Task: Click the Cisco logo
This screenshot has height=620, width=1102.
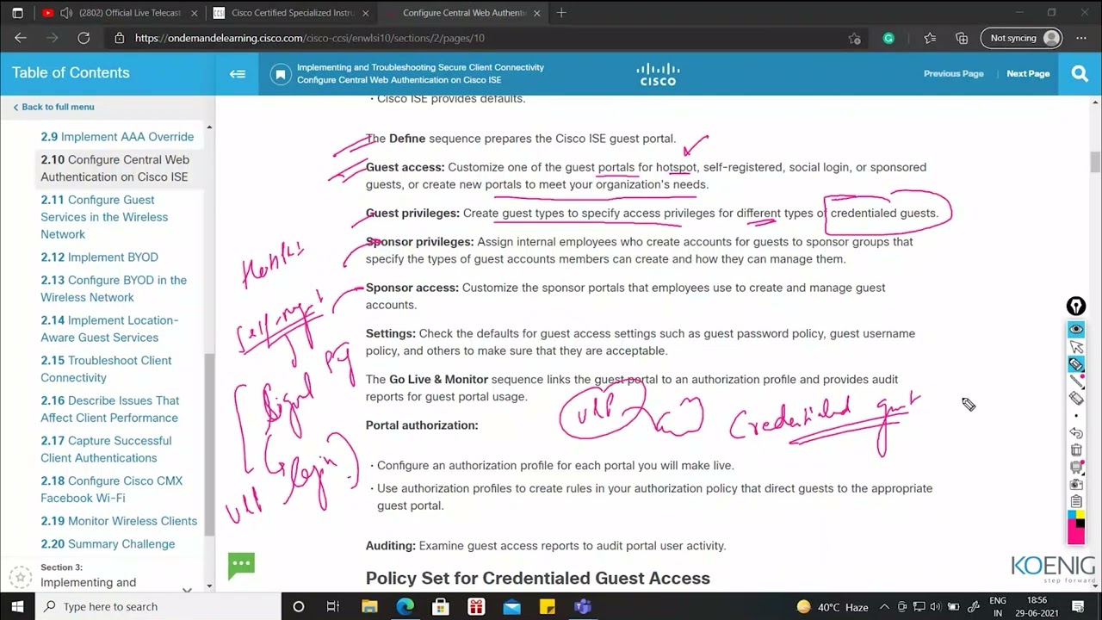Action: tap(658, 74)
